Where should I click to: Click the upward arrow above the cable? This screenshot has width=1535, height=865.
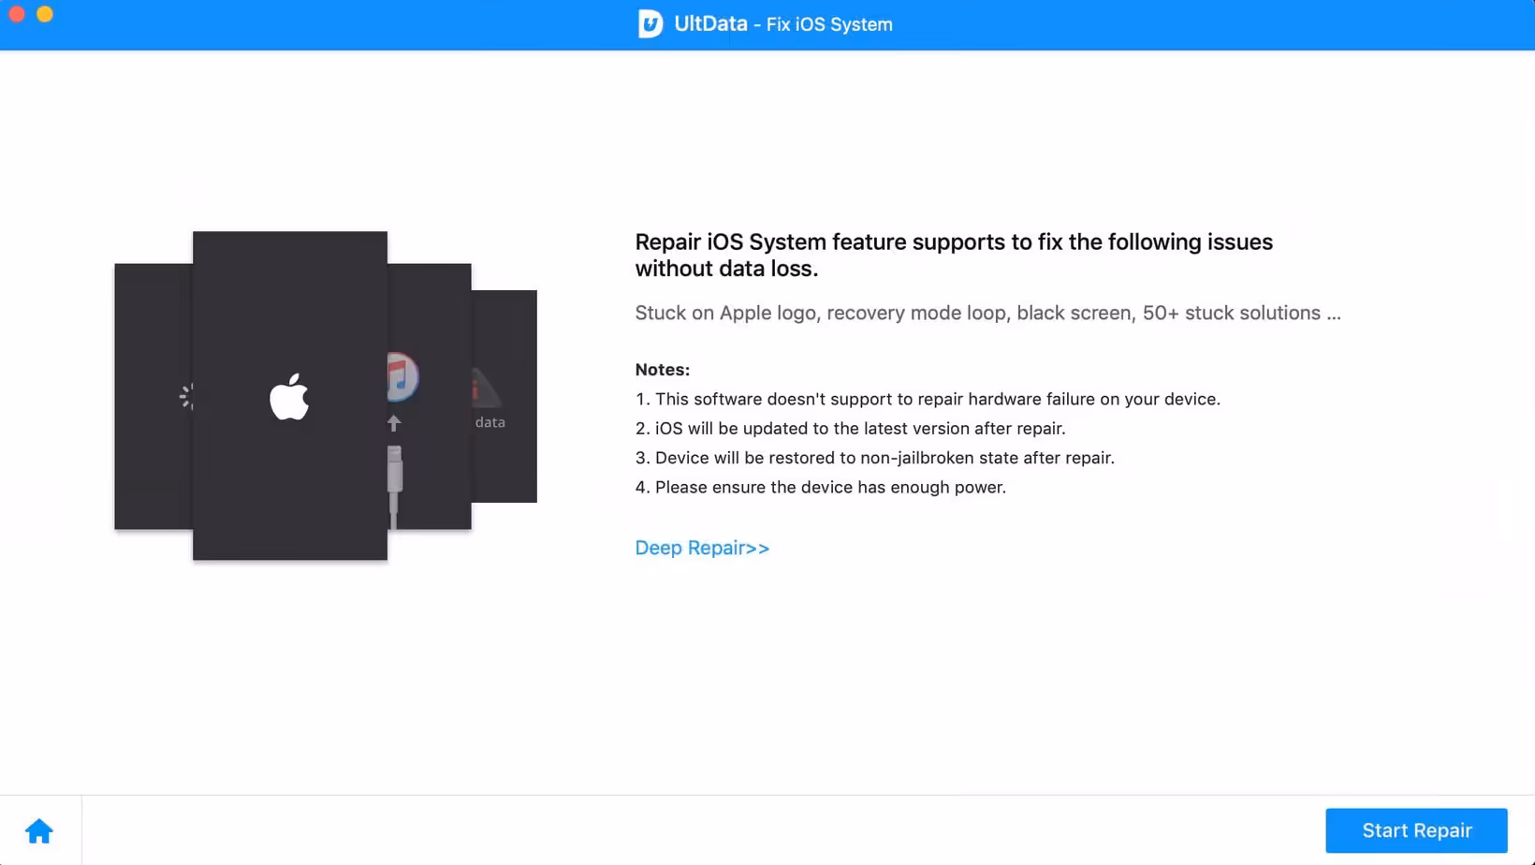(394, 423)
